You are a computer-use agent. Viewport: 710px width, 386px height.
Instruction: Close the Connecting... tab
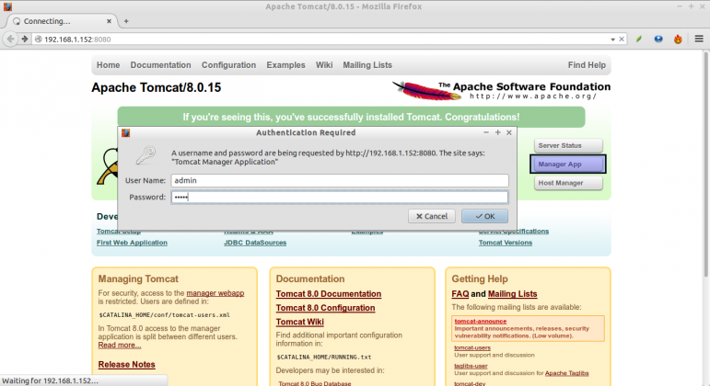coord(109,21)
